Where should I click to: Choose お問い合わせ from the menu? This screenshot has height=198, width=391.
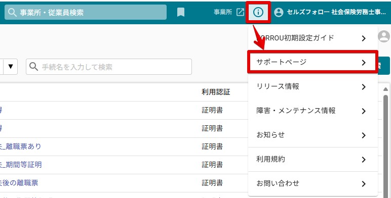point(313,183)
